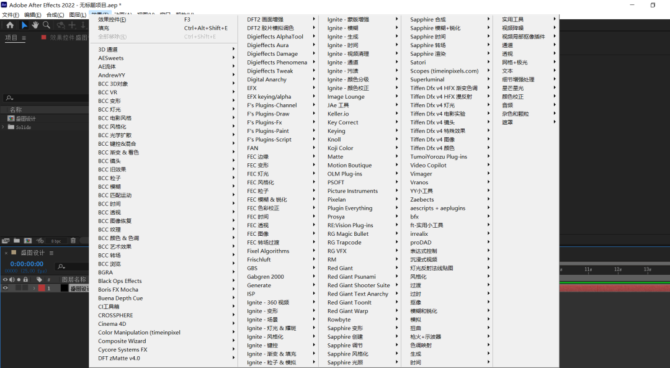This screenshot has width=670, height=368.
Task: Toggle solo switch of layer 1
Action: (19, 288)
